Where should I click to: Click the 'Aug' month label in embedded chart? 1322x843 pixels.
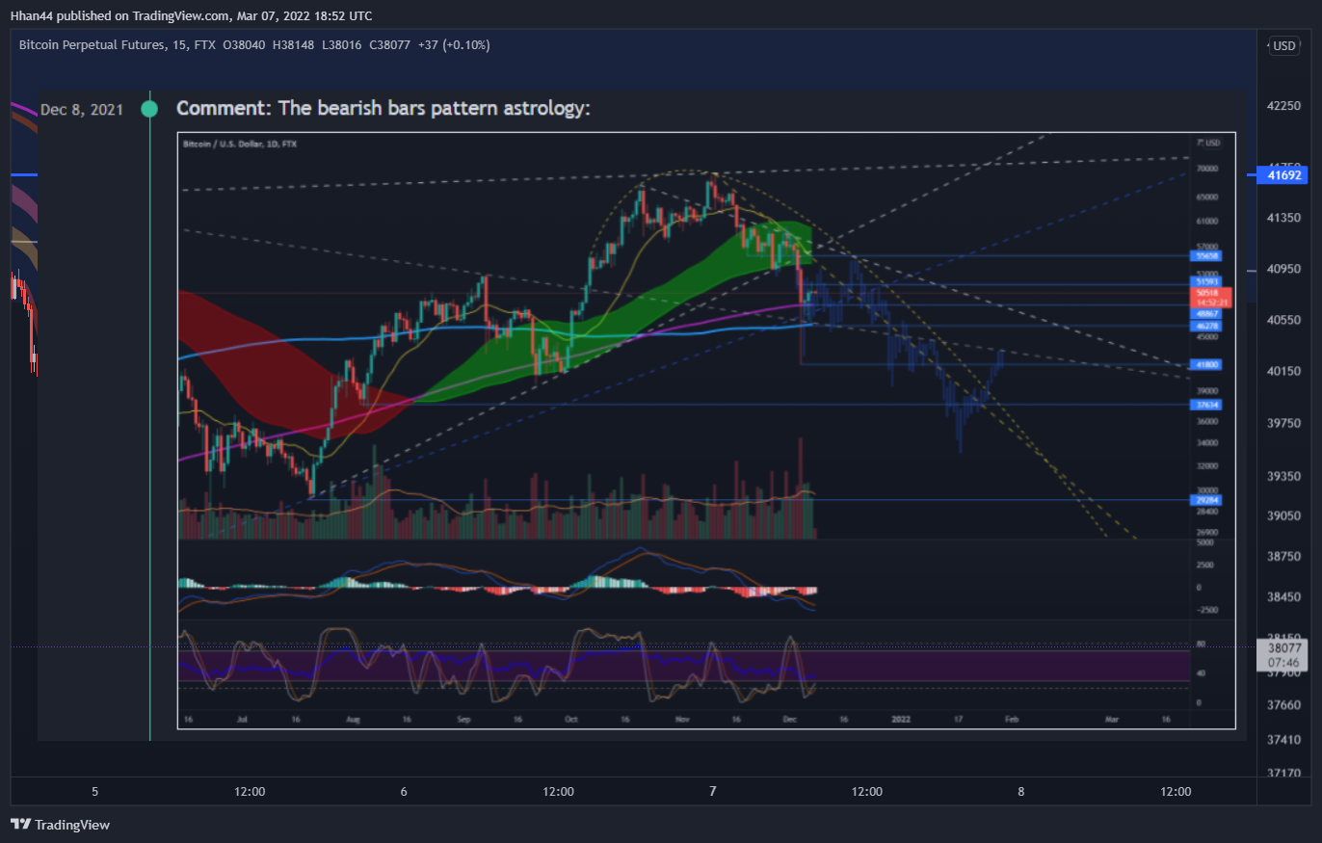353,719
